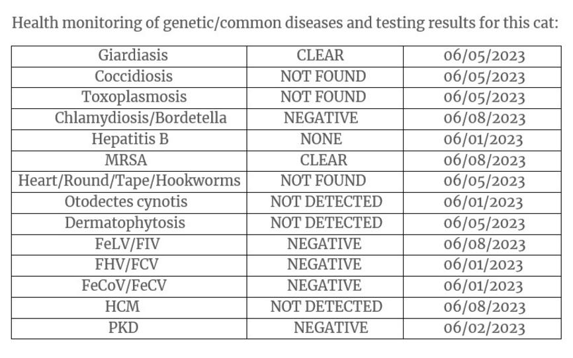This screenshot has width=573, height=358.
Task: Click the health monitoring heading text
Action: pos(285,23)
